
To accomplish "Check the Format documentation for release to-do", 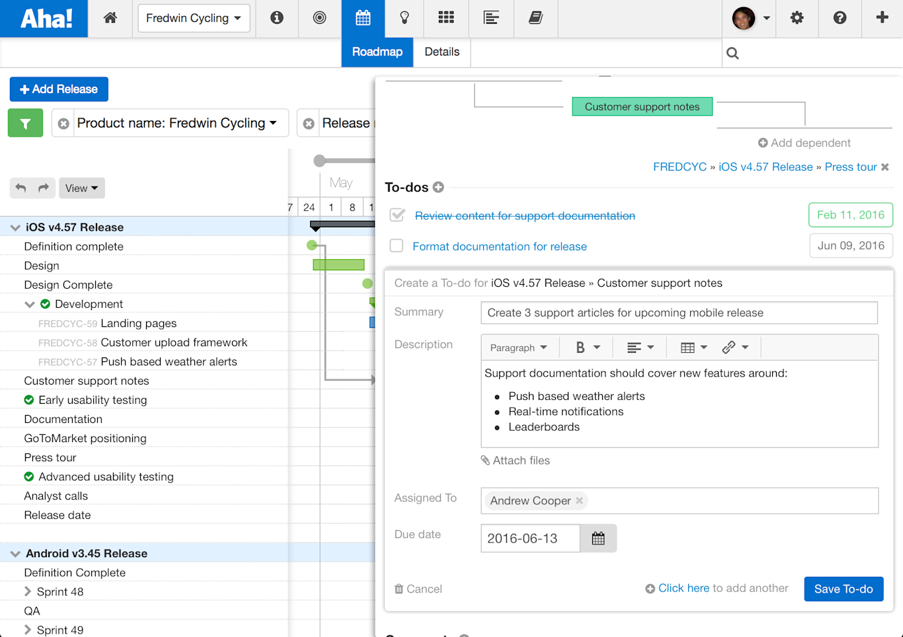I will pos(396,245).
